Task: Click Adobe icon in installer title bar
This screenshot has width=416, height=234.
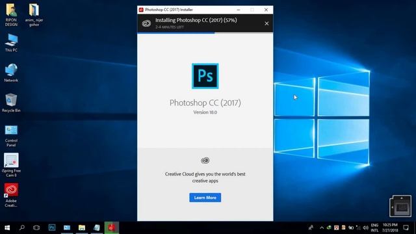Action: click(141, 10)
